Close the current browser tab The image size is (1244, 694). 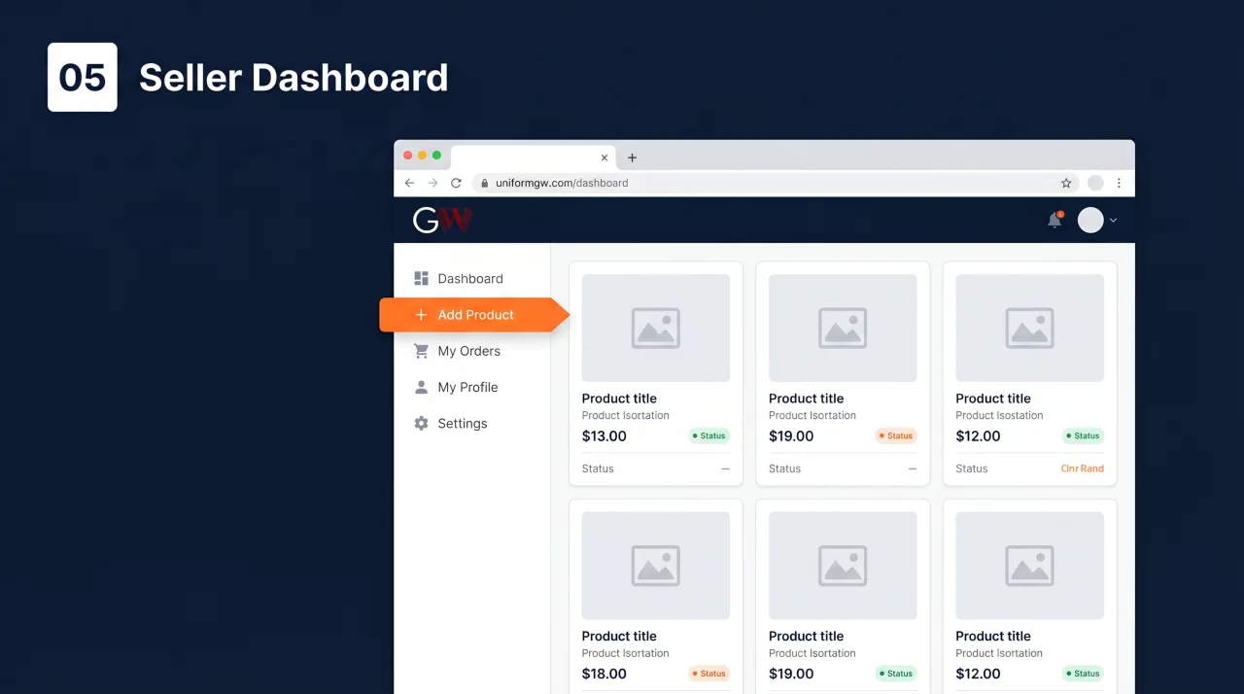click(605, 157)
